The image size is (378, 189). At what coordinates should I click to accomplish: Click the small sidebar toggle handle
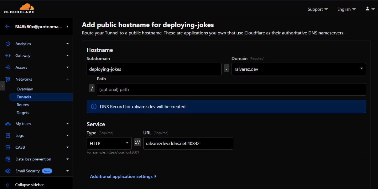pos(2,86)
